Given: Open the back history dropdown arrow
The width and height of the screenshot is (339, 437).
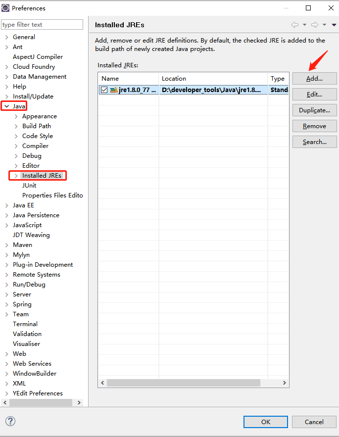Looking at the screenshot, I should (x=304, y=25).
